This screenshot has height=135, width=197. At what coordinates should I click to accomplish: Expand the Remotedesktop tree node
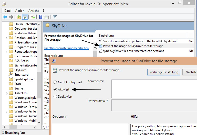pyautogui.click(x=7, y=52)
